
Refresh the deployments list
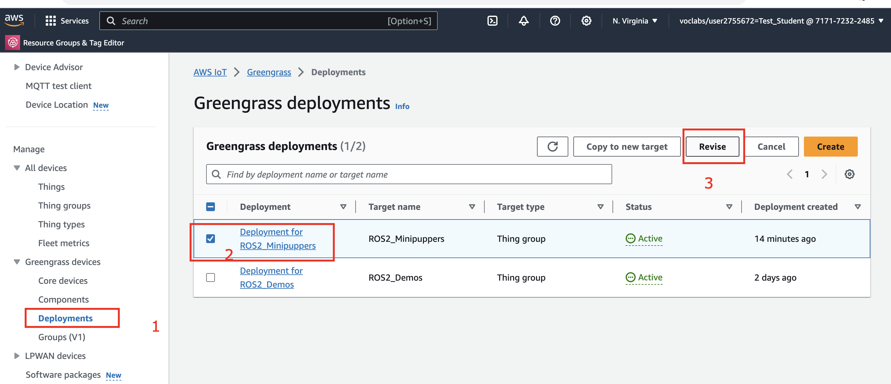coord(552,146)
